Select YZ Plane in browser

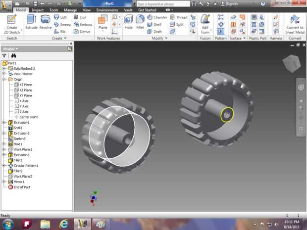click(x=23, y=85)
